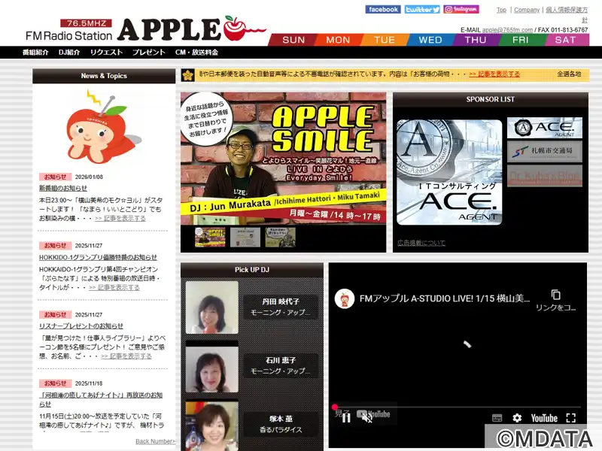This screenshot has width=602, height=451.
Task: Open 広告掲載について link
Action: pos(421,243)
